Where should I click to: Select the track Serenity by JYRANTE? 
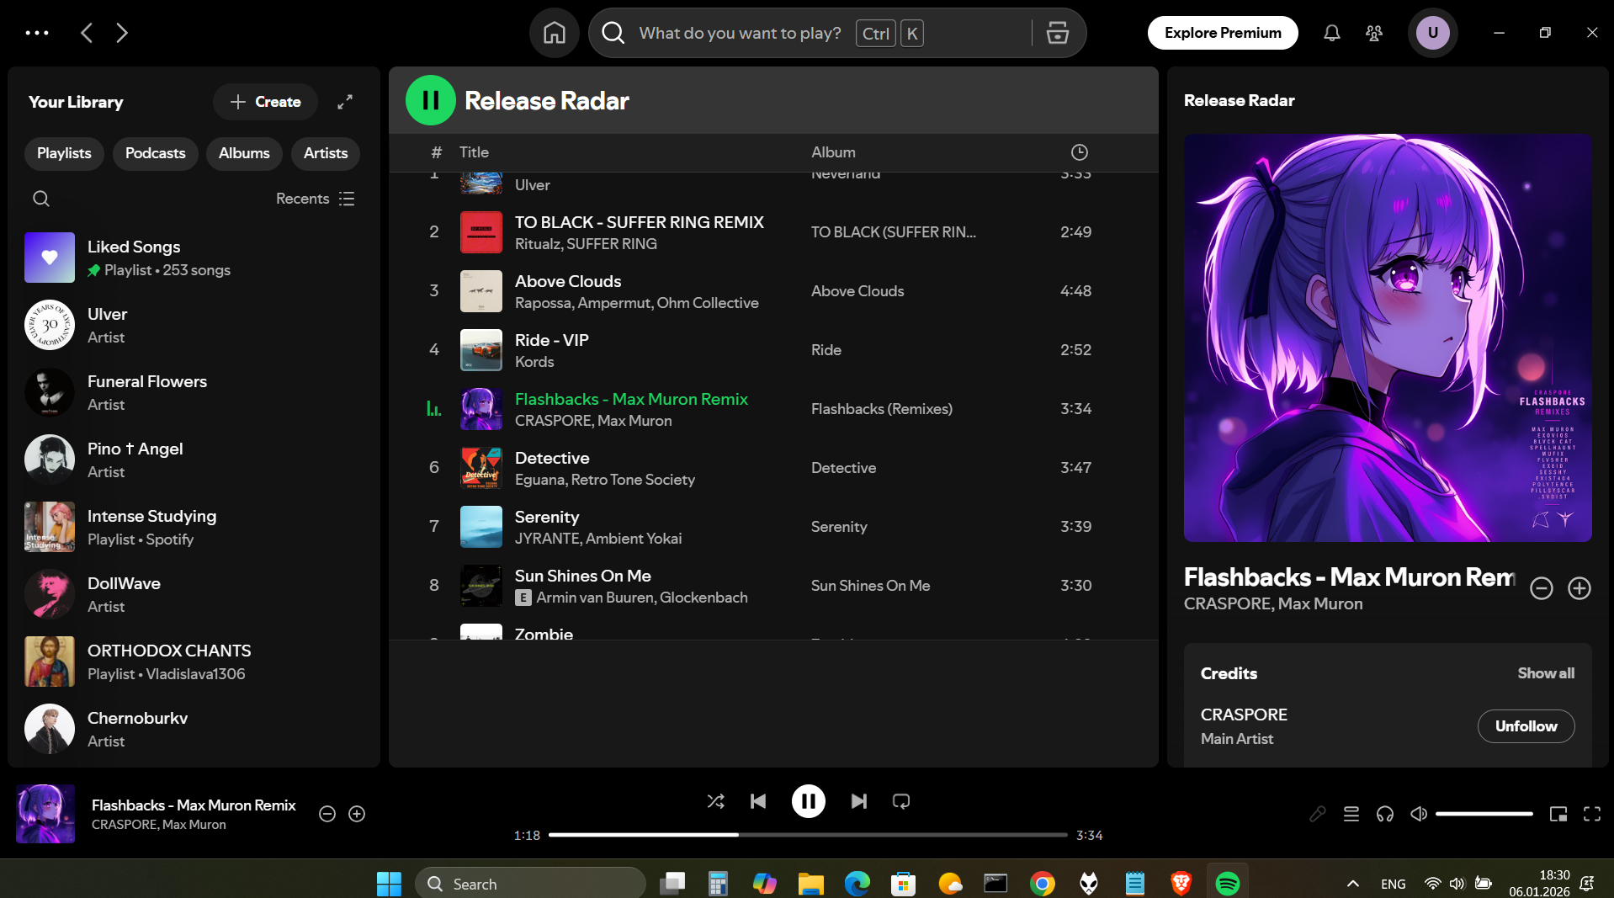(773, 527)
